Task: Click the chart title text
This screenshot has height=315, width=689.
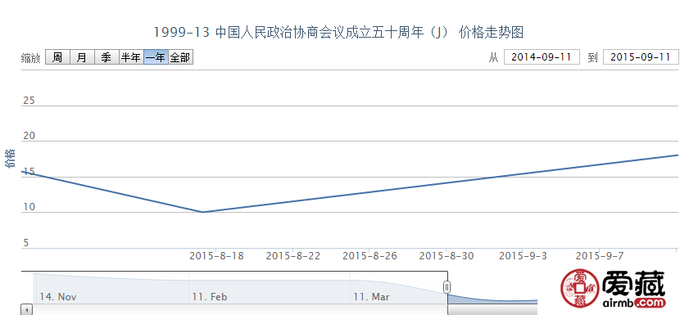Action: 338,32
